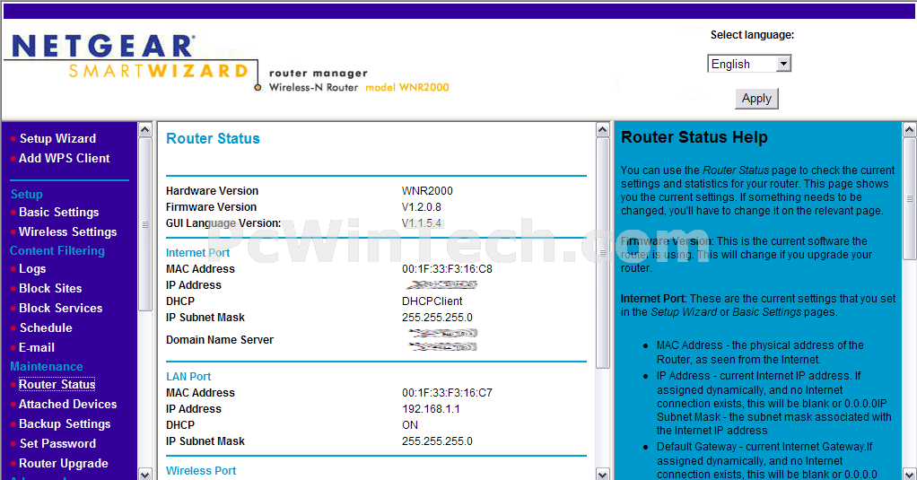The width and height of the screenshot is (917, 480).
Task: Open Router Upgrade page
Action: click(x=64, y=464)
